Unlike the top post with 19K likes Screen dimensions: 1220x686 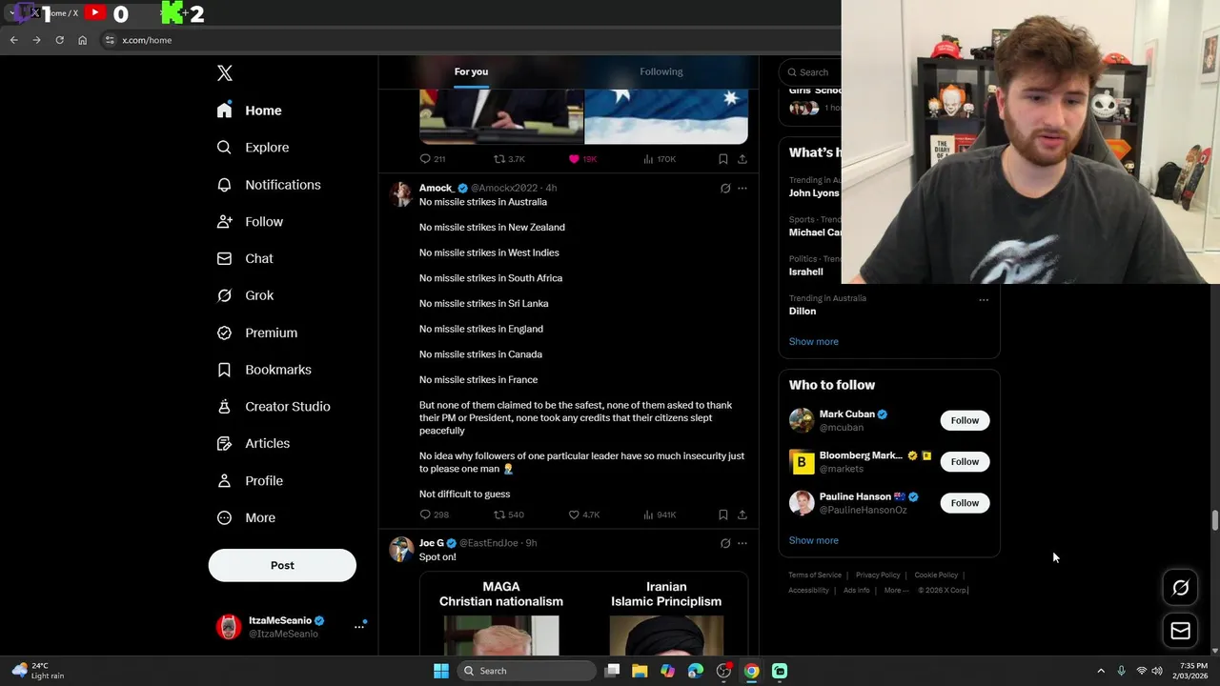coord(582,159)
